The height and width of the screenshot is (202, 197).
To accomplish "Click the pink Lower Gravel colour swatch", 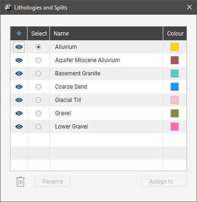I will tap(175, 127).
